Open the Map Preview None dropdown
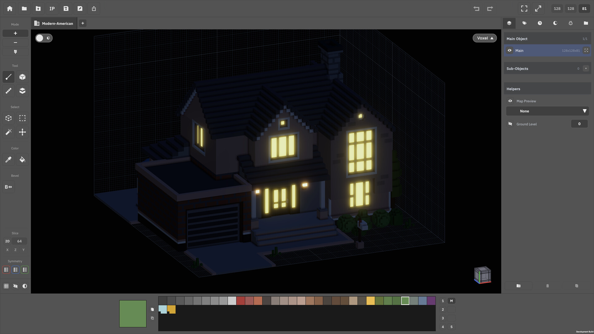This screenshot has height=334, width=594. (x=547, y=111)
